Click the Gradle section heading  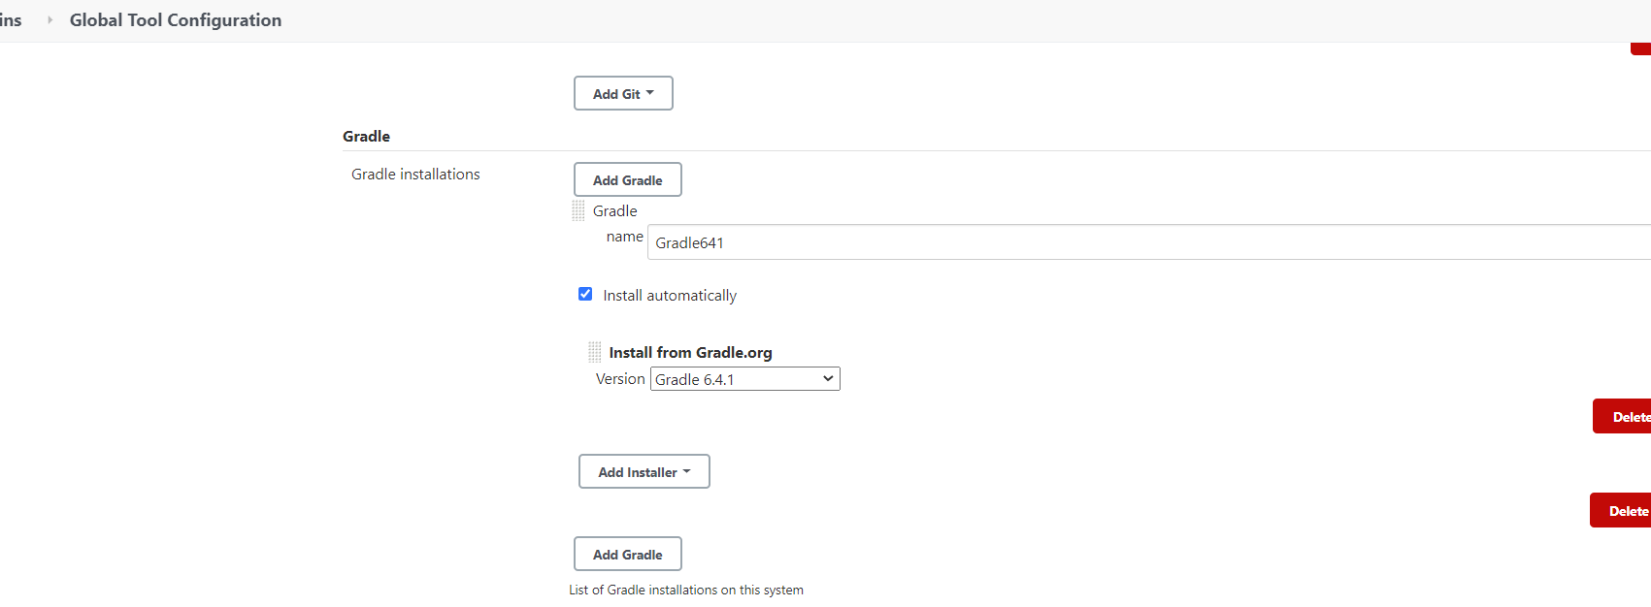coord(366,137)
